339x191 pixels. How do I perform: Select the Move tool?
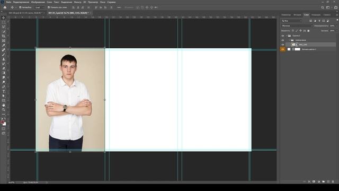pos(4,18)
